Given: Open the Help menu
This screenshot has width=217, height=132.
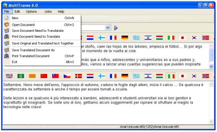Looking at the screenshot, I should tap(61, 11).
